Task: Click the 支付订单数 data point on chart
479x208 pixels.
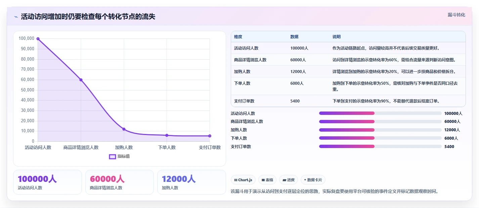Action: [210, 136]
